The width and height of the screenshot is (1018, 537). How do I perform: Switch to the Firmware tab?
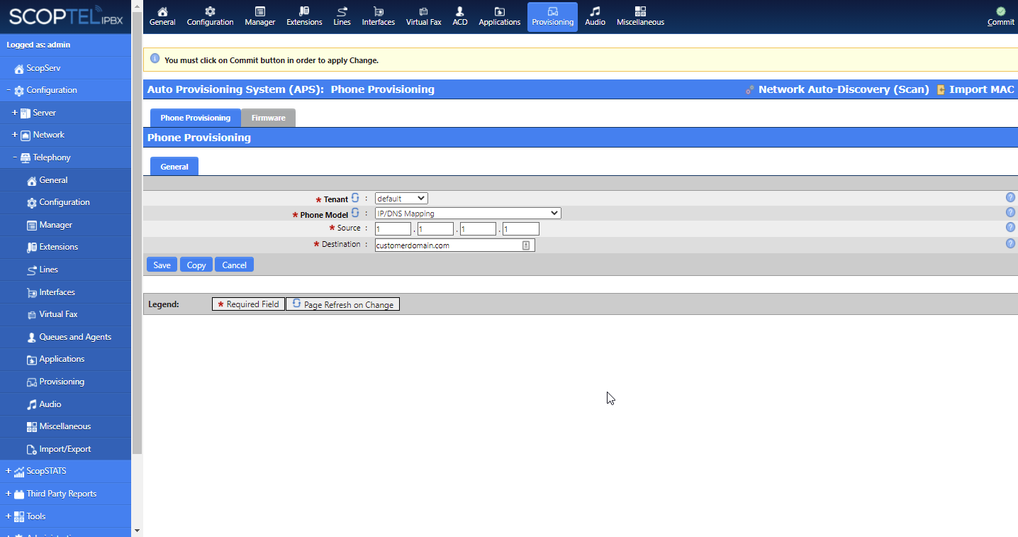click(268, 118)
